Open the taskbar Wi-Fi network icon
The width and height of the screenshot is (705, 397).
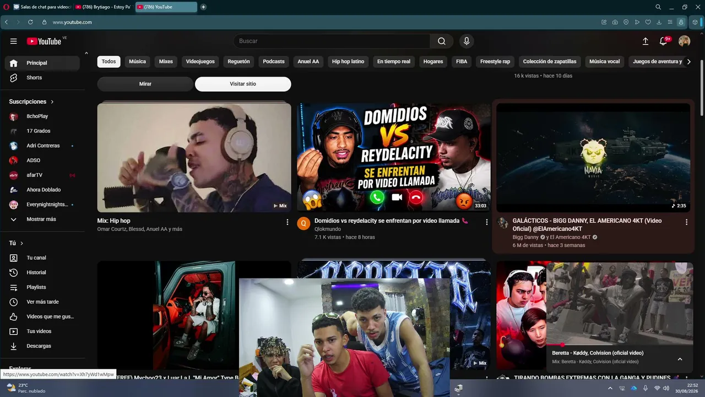[657, 388]
